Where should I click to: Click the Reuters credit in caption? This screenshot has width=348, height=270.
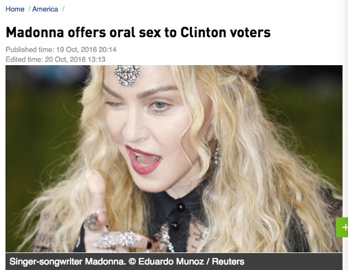click(228, 262)
